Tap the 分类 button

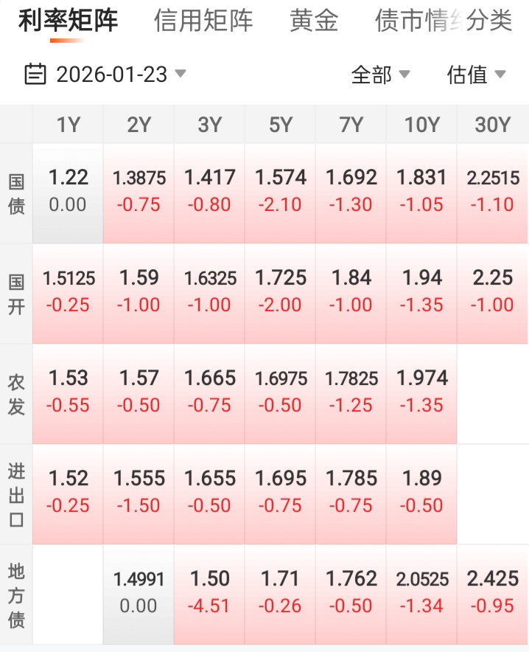[490, 21]
